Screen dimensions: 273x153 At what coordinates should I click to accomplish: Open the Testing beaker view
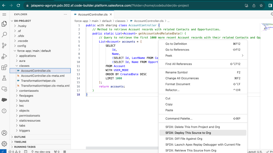click(4, 78)
